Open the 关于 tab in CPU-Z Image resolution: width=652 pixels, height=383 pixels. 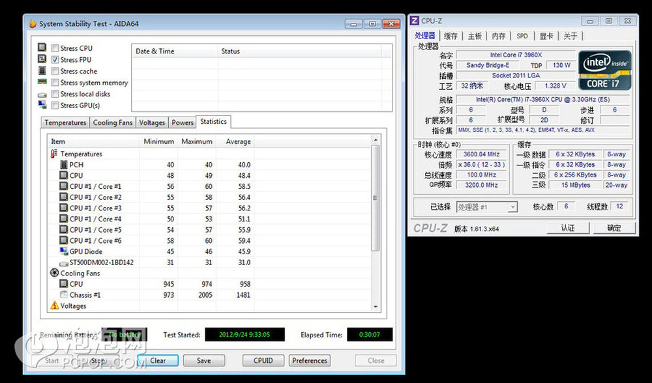(x=570, y=36)
